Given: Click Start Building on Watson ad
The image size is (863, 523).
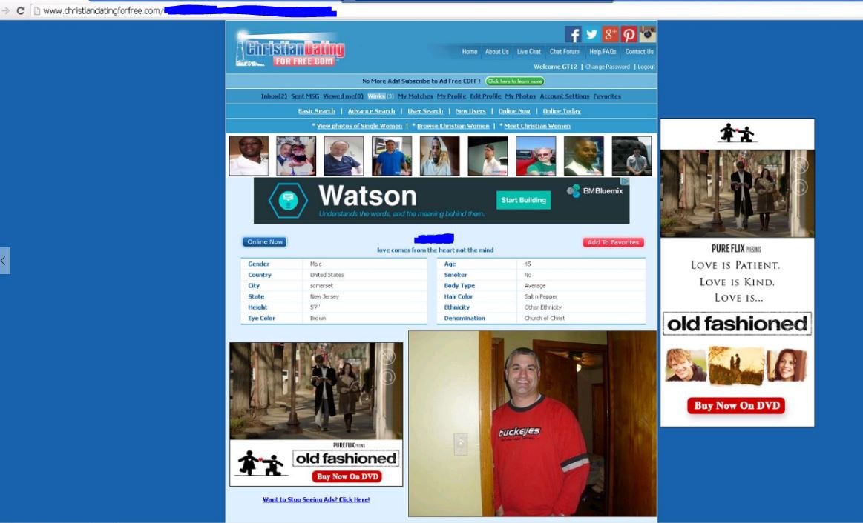Looking at the screenshot, I should (x=523, y=200).
